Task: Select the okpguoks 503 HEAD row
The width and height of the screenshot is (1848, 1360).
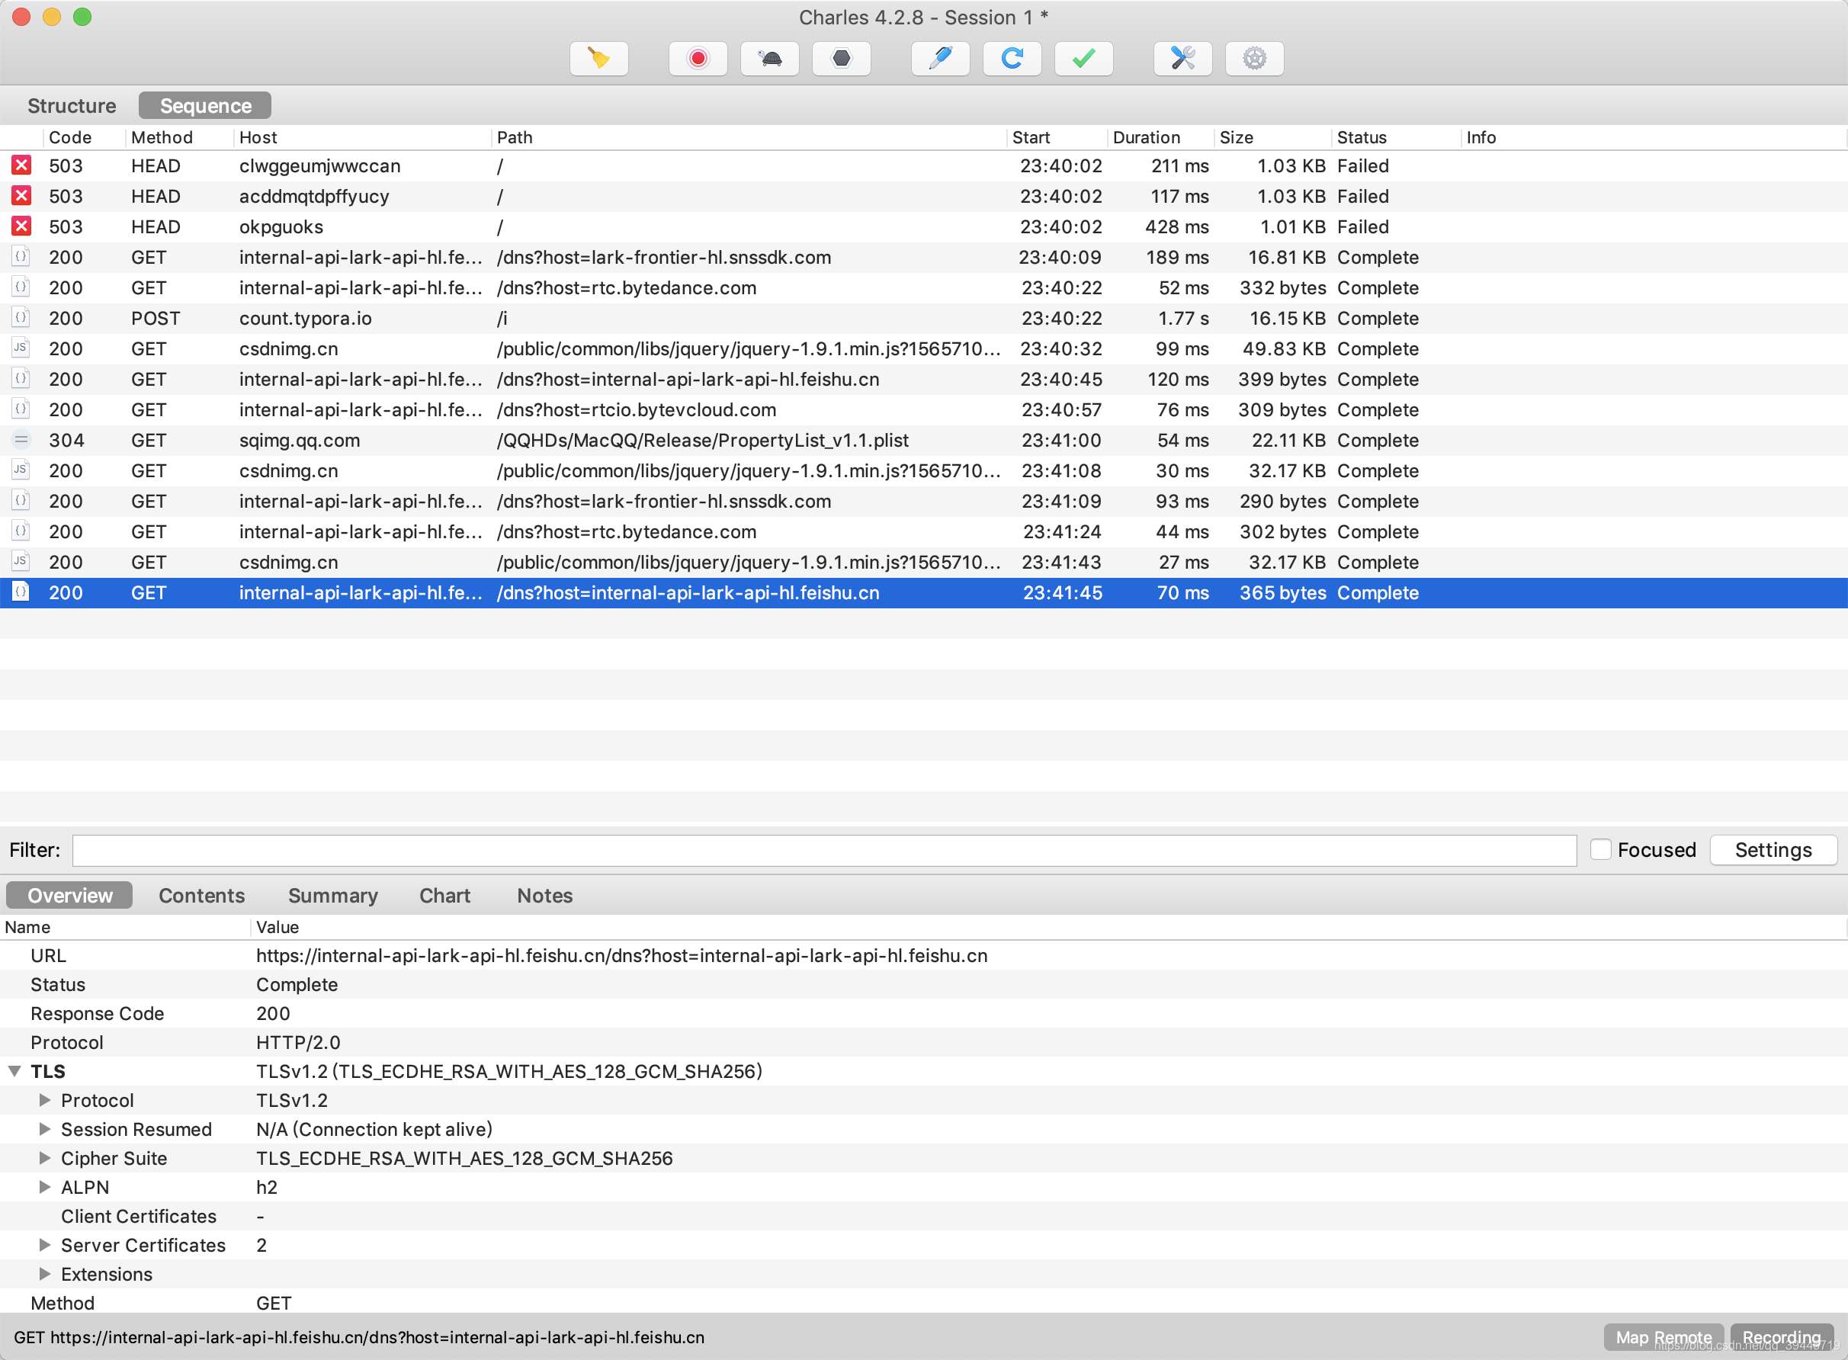Action: click(923, 226)
